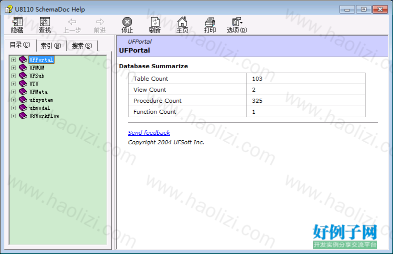Switch to the 索引(N) index tab

(51, 46)
